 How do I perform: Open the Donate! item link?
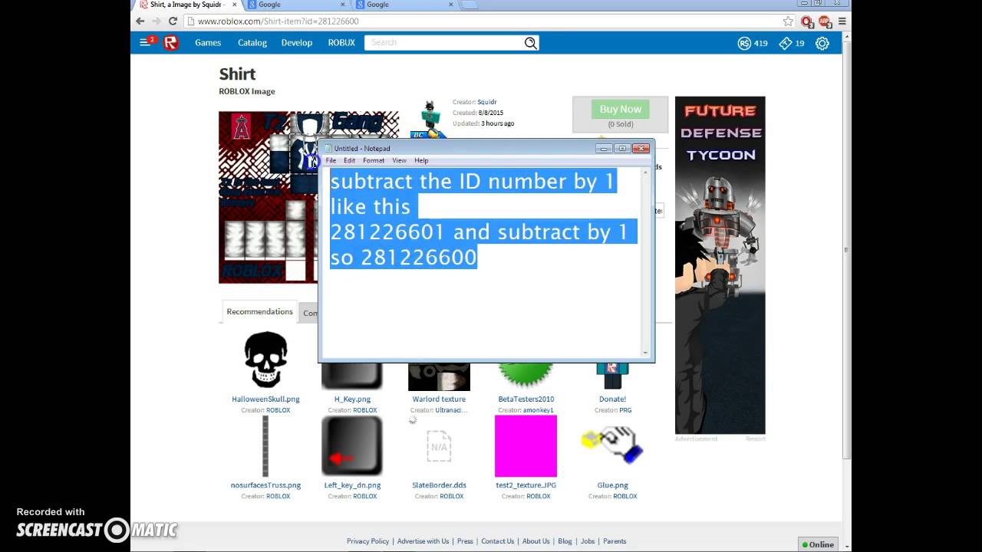612,399
